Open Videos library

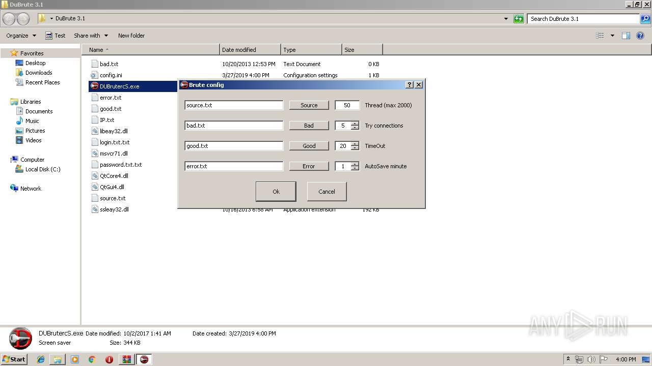[x=33, y=140]
